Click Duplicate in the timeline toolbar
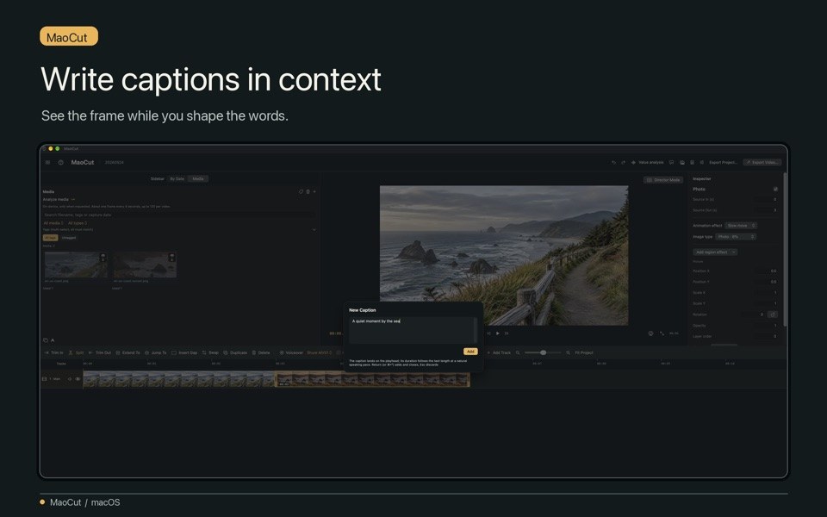Screen dimensions: 827x517 pyautogui.click(x=235, y=352)
